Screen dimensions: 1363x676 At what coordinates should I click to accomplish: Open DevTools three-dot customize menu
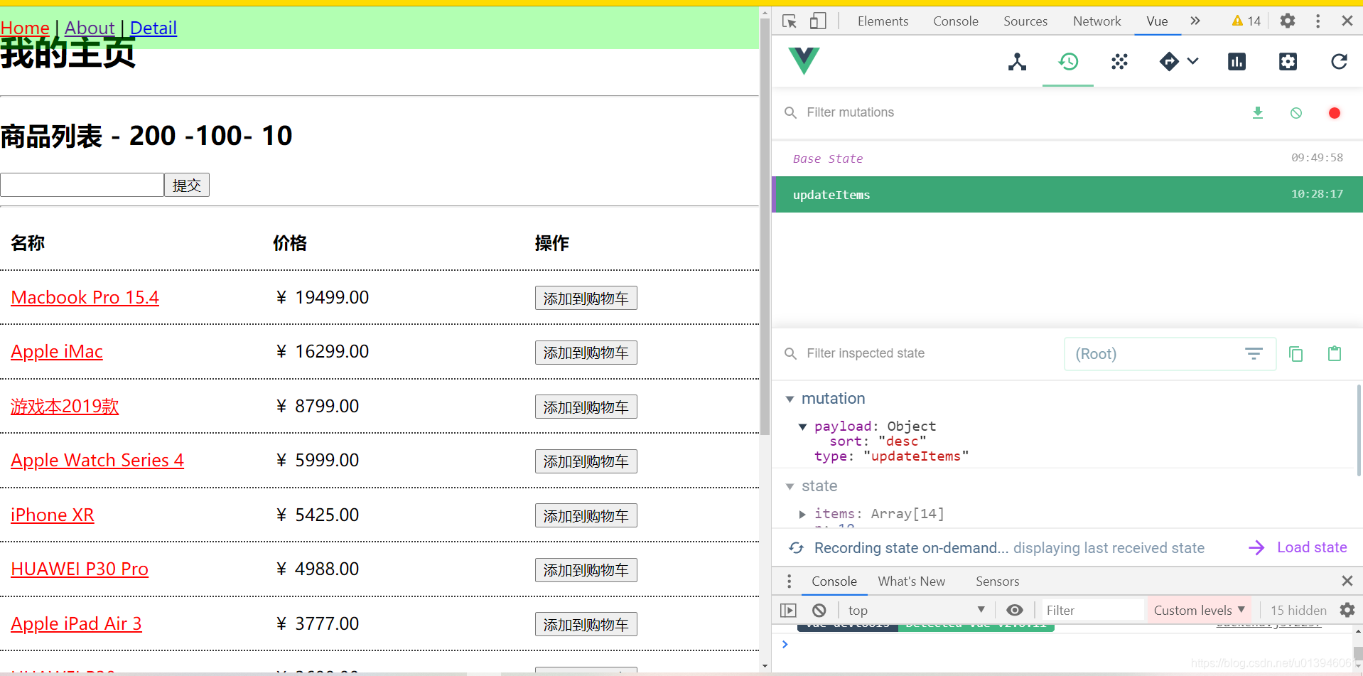pos(1318,21)
